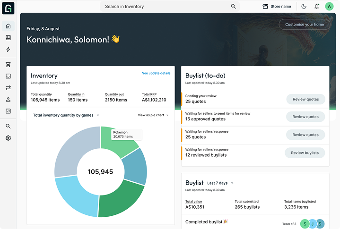This screenshot has height=229, width=340.
Task: Click the 'Customise your home' button
Action: (305, 25)
